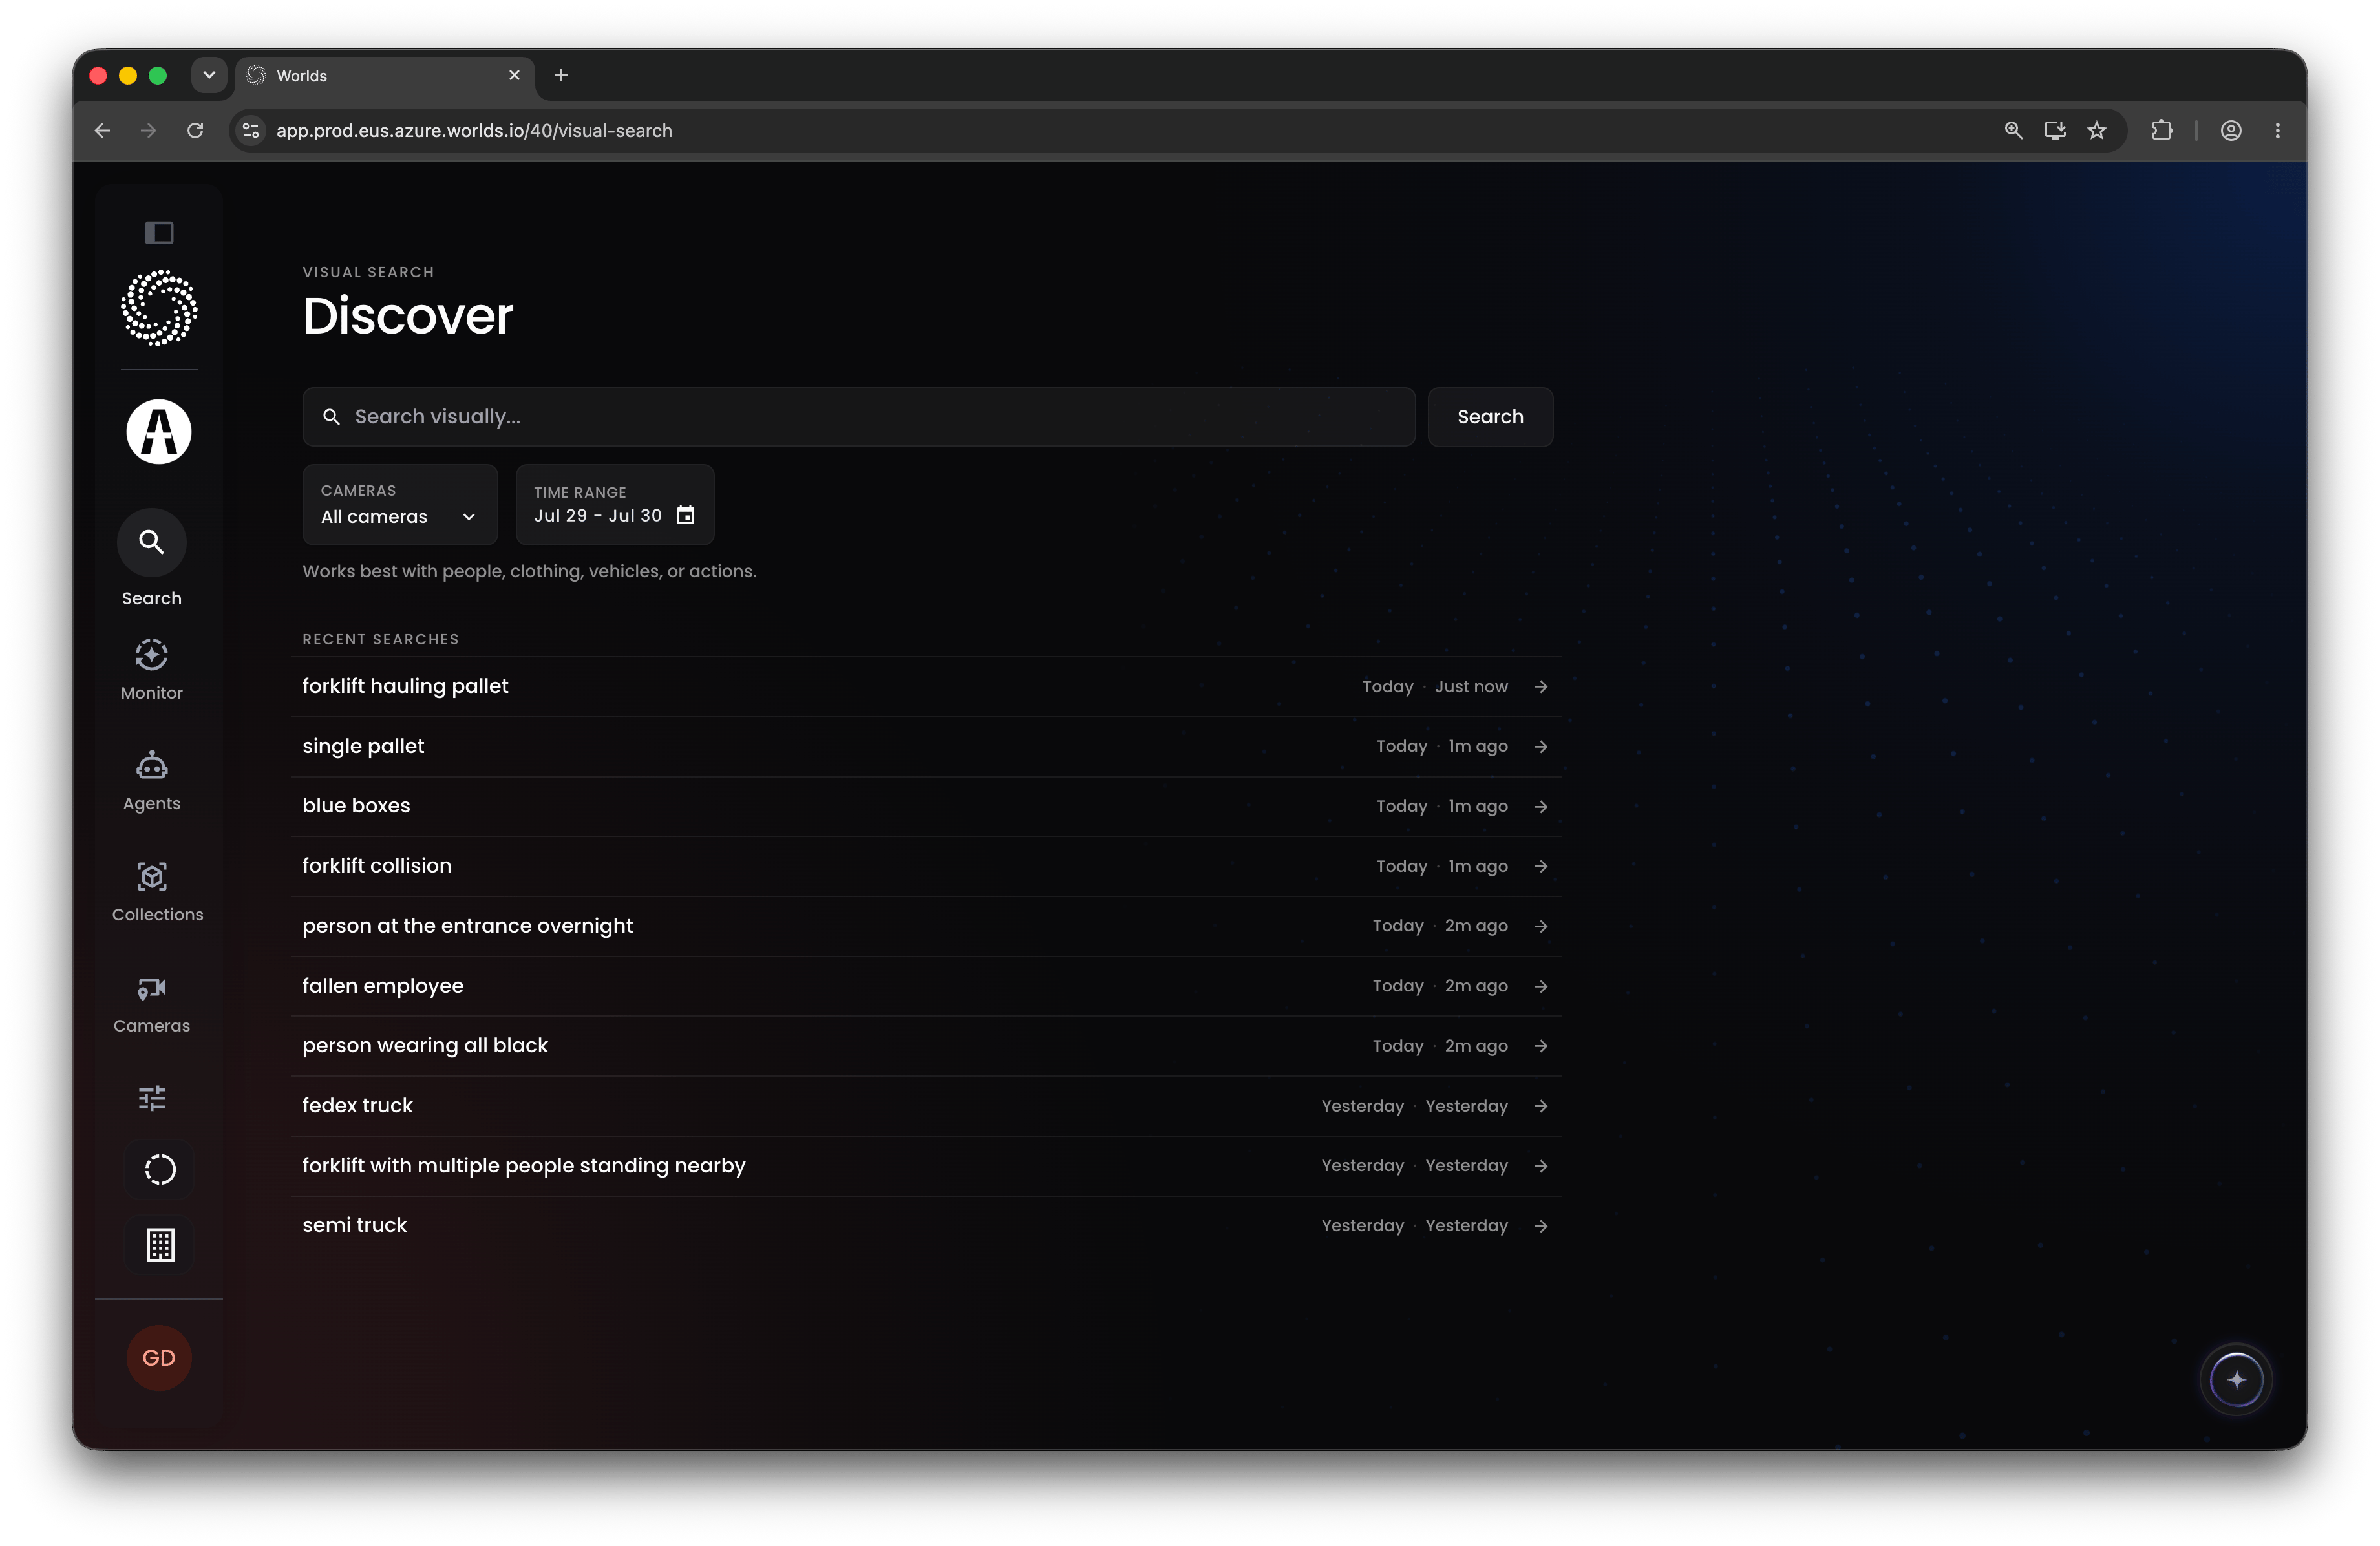Open the Cameras section
2380x1546 pixels.
coord(152,1004)
